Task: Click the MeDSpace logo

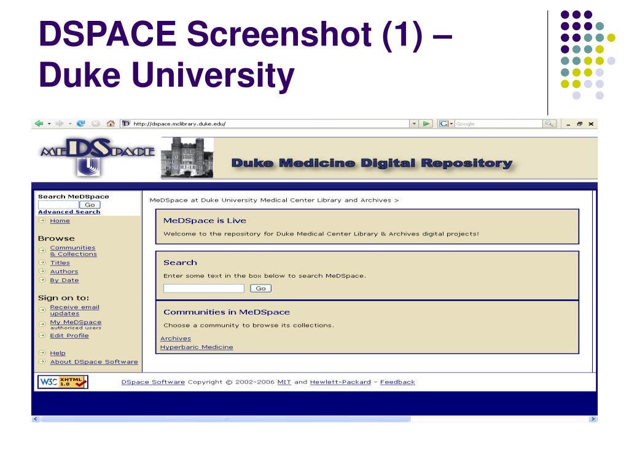Action: coord(97,157)
